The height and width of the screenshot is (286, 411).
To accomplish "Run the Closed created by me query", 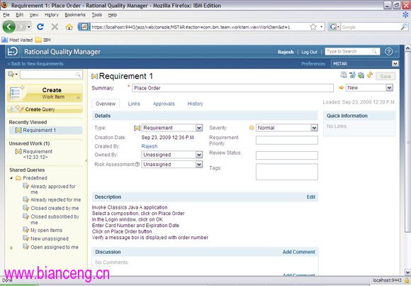I will click(55, 208).
